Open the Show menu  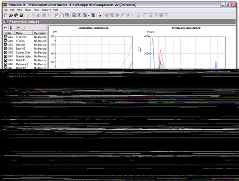[x=28, y=10]
